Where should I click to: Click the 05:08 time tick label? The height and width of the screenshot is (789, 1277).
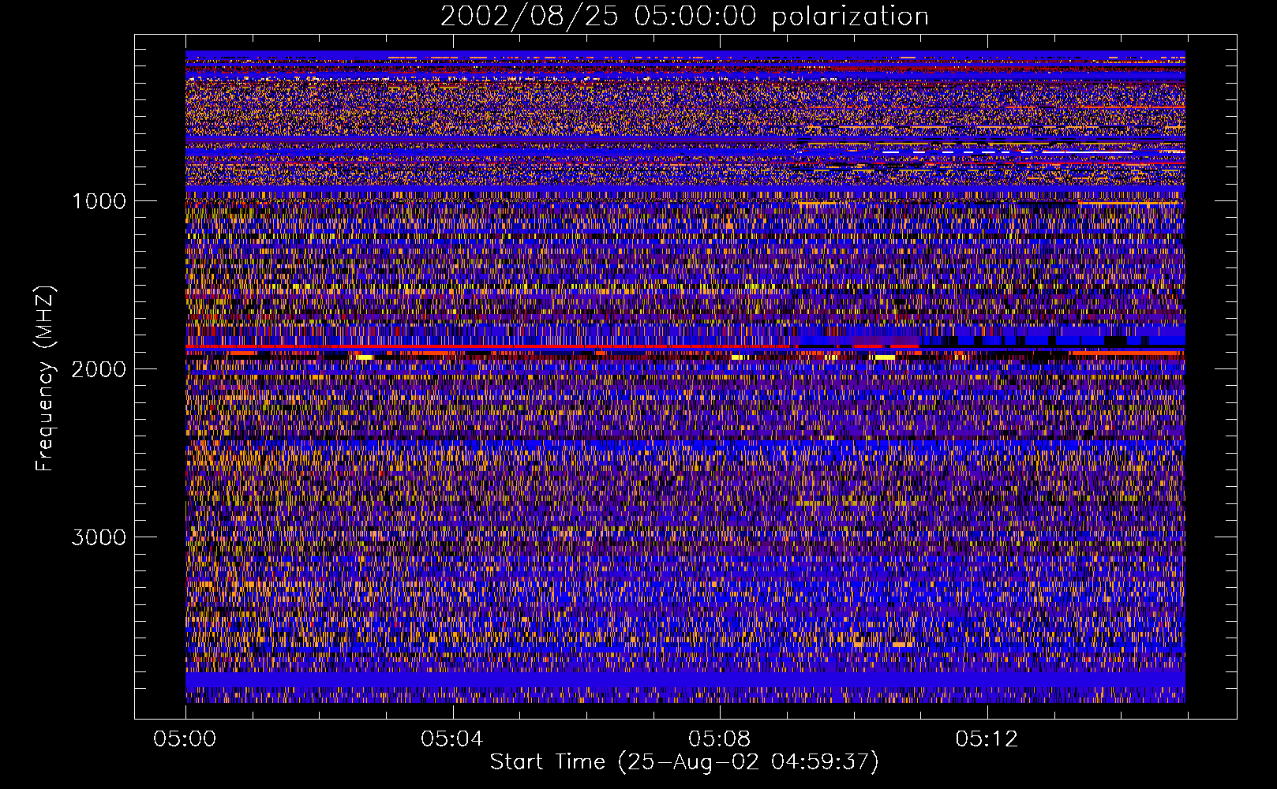tap(720, 739)
